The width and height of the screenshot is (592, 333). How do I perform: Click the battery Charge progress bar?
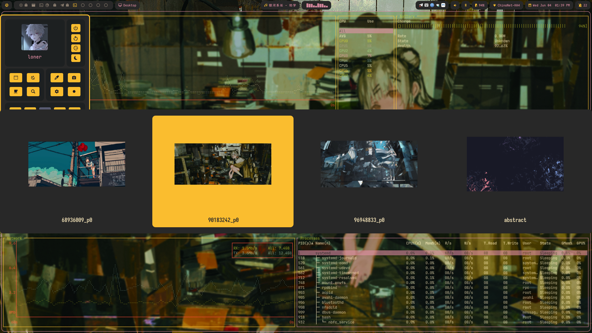[x=481, y=26]
